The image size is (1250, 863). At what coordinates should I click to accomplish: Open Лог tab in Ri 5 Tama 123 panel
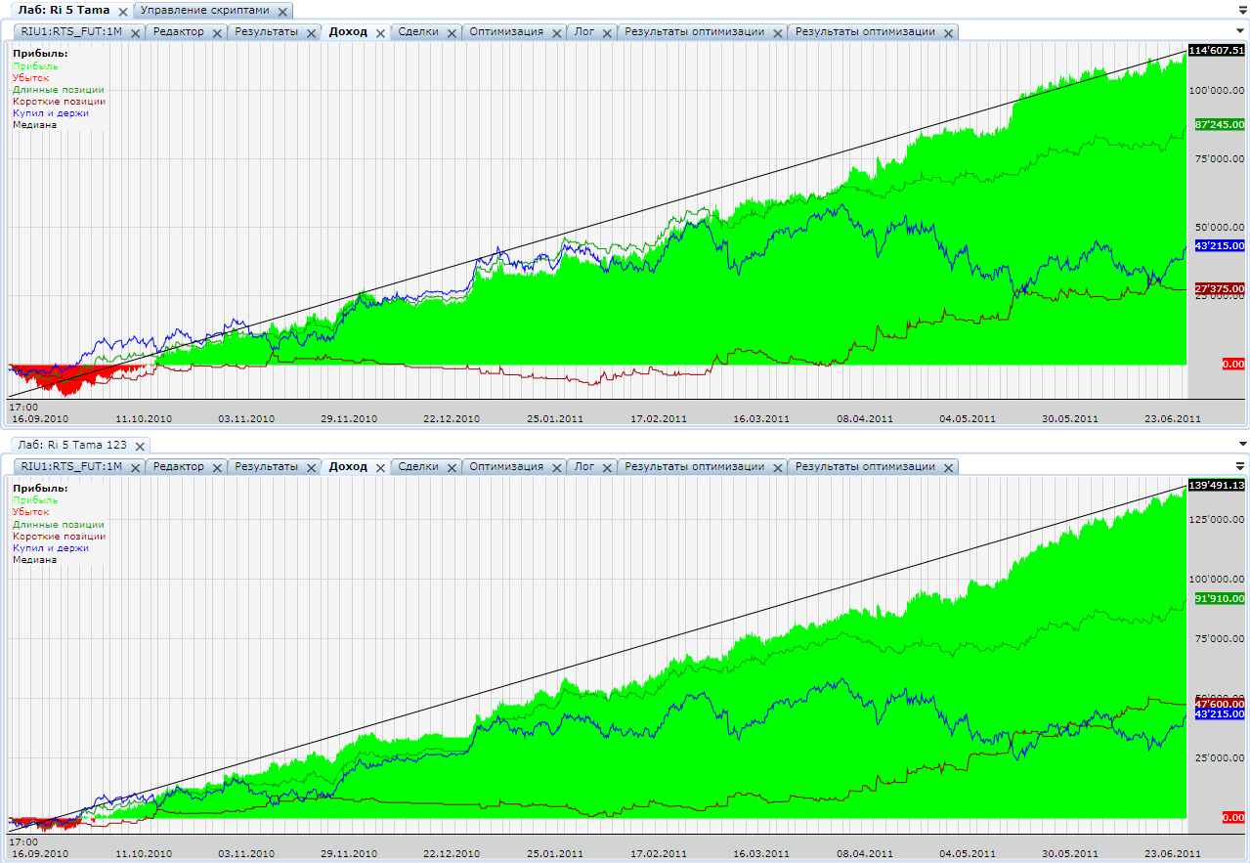pos(584,466)
